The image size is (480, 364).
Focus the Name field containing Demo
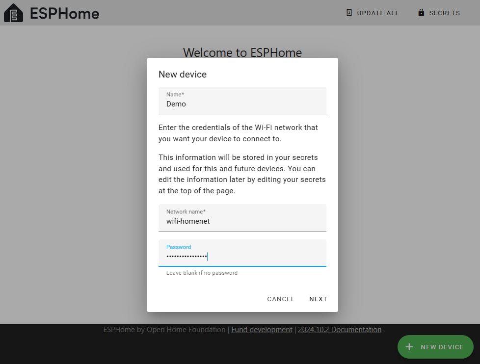242,101
